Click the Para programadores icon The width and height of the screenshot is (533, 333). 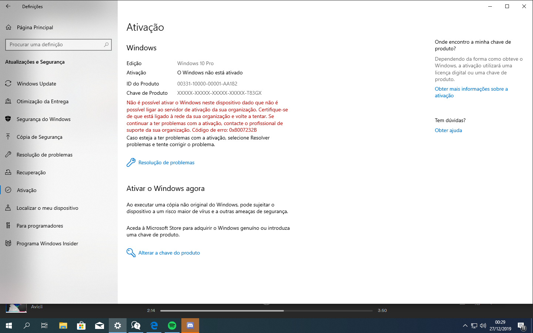(x=8, y=226)
